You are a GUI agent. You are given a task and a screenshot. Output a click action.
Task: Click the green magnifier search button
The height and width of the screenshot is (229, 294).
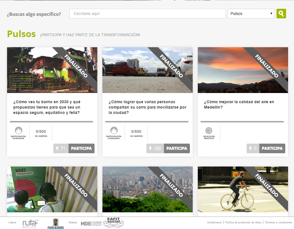(x=281, y=14)
